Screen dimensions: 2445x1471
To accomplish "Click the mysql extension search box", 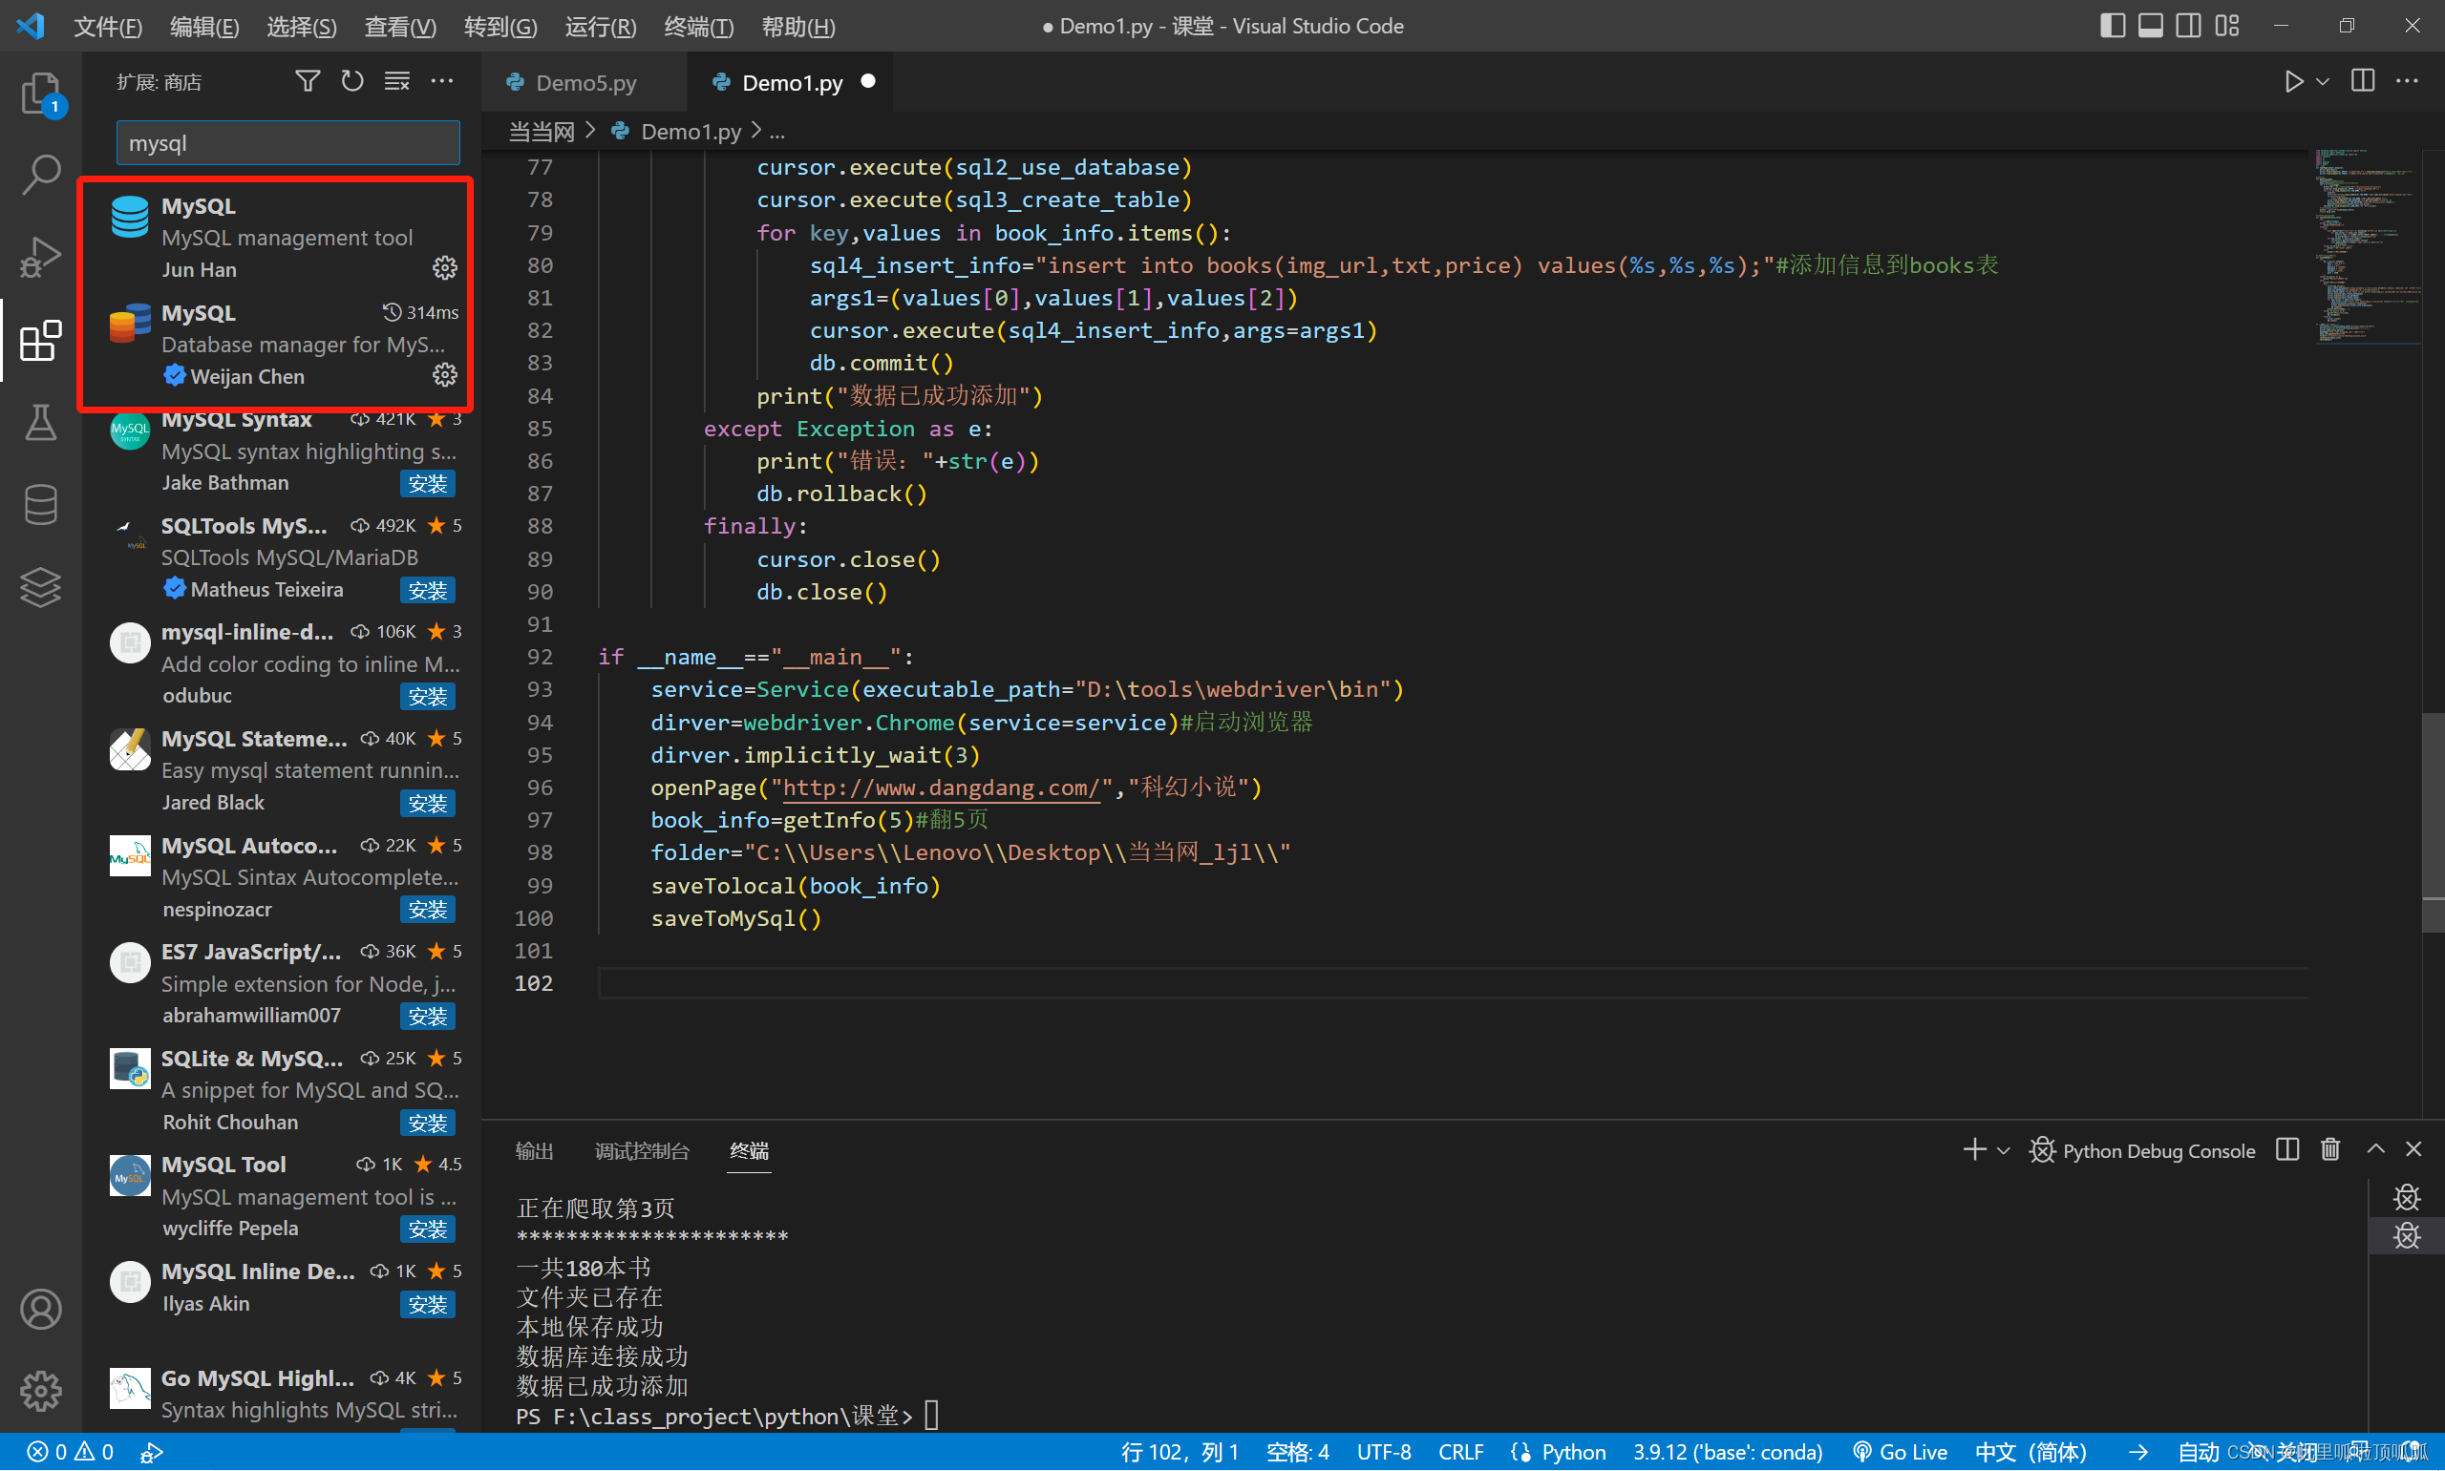I will (287, 143).
